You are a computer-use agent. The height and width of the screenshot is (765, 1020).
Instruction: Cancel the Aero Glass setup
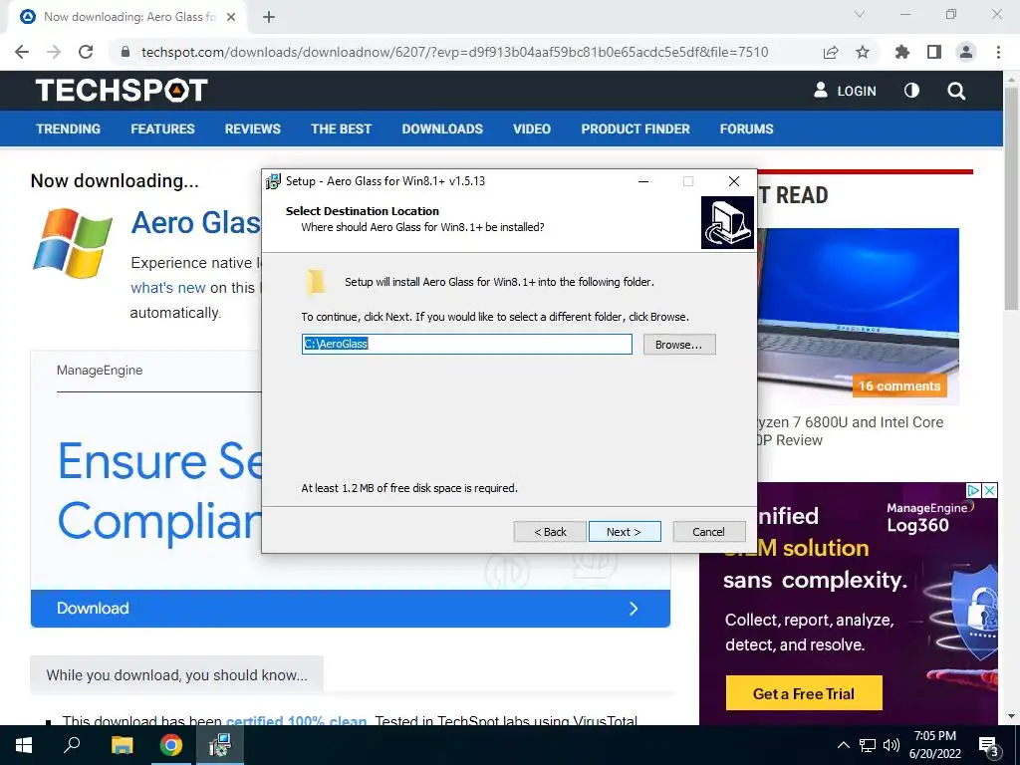[x=708, y=532]
